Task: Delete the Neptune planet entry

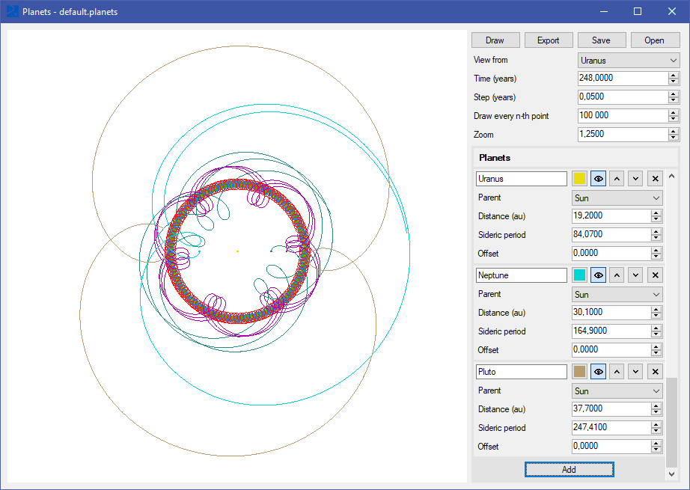Action: coord(655,275)
